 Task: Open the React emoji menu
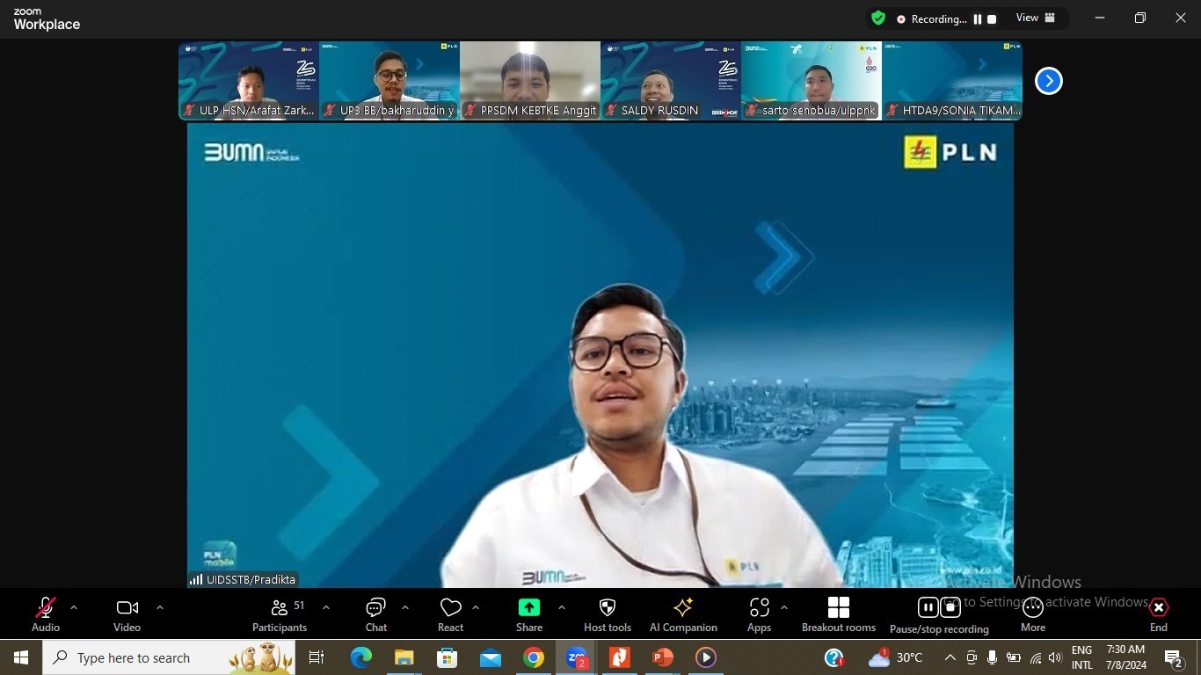[450, 613]
